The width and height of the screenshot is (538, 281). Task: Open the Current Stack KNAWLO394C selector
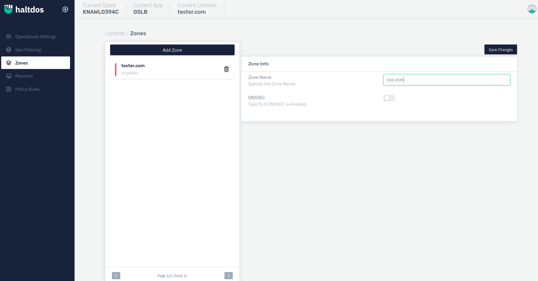pyautogui.click(x=101, y=9)
